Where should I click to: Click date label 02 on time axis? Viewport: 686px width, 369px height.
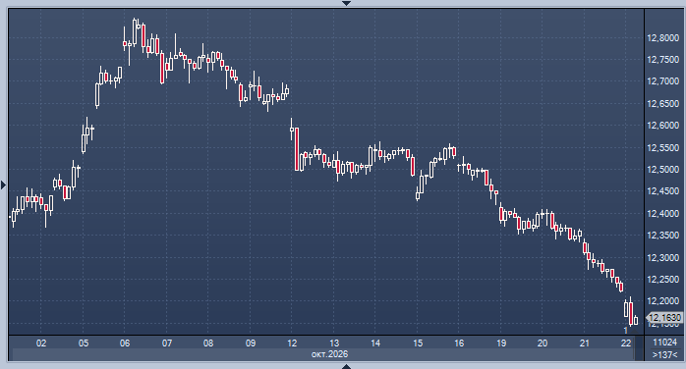41,343
